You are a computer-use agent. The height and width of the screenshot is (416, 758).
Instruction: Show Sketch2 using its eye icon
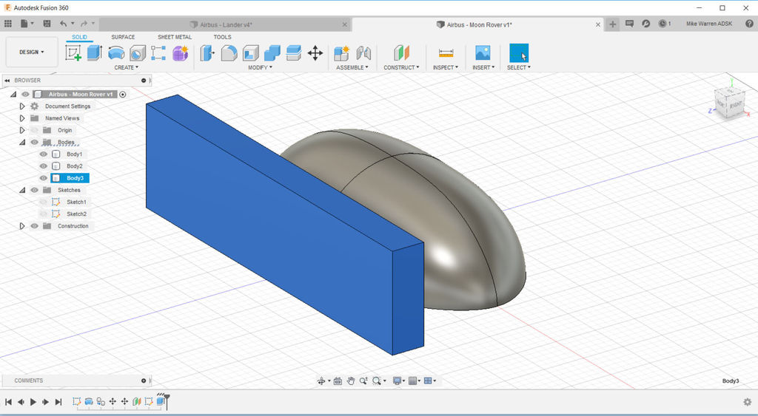point(44,214)
